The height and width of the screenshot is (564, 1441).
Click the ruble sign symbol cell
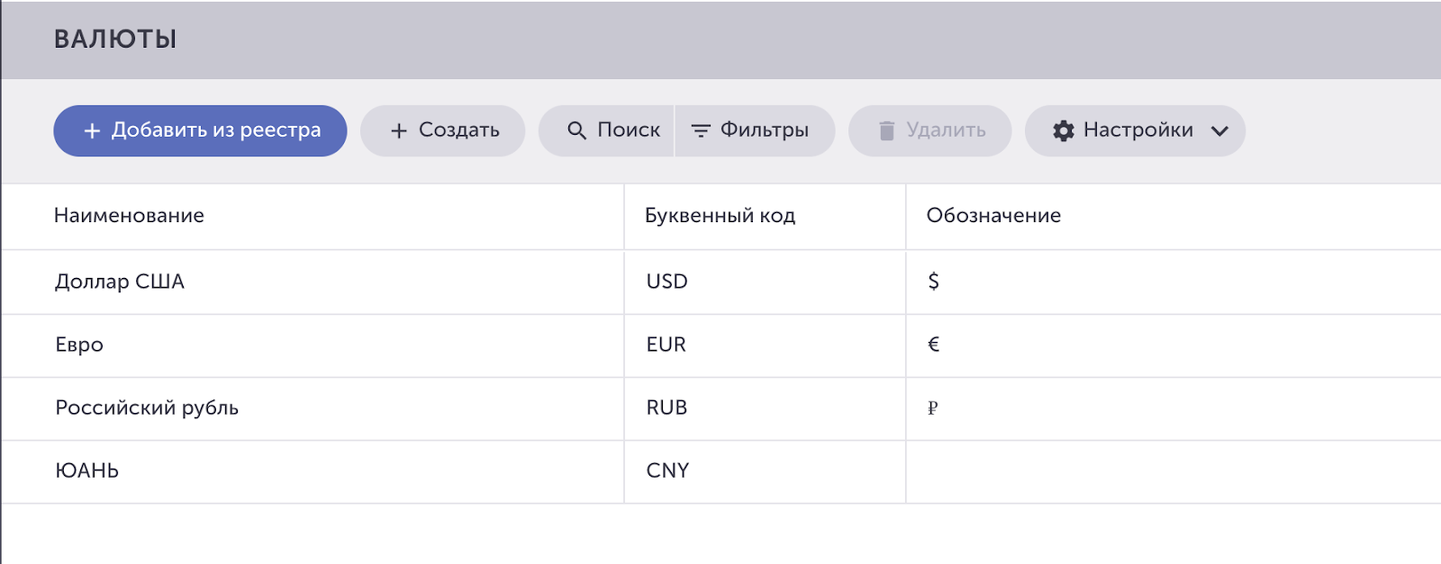click(1174, 408)
